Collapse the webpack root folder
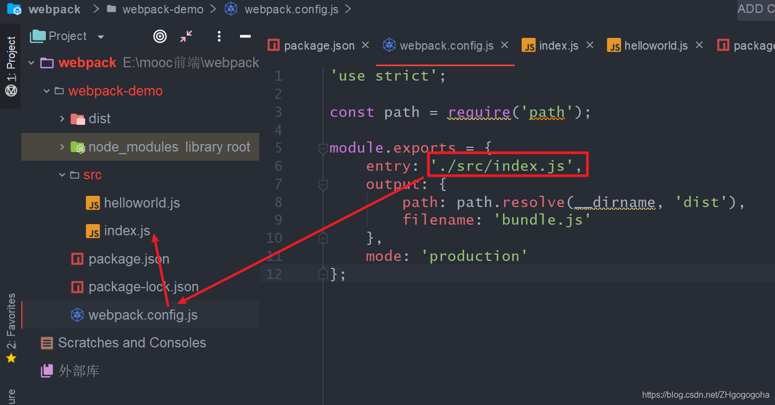This screenshot has height=405, width=775. pyautogui.click(x=31, y=63)
